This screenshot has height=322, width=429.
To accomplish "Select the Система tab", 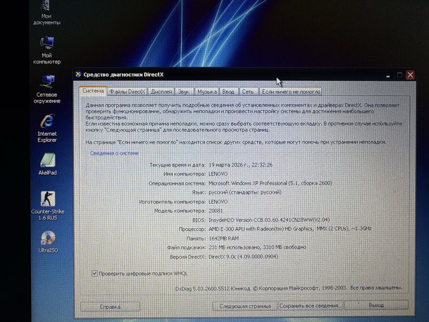I will tap(93, 91).
